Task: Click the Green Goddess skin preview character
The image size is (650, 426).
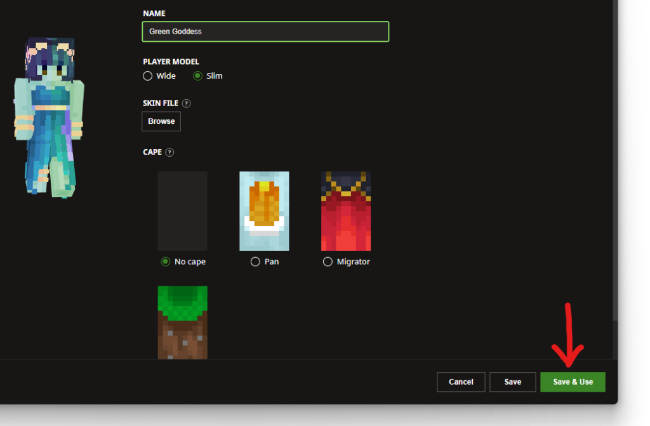Action: click(50, 116)
